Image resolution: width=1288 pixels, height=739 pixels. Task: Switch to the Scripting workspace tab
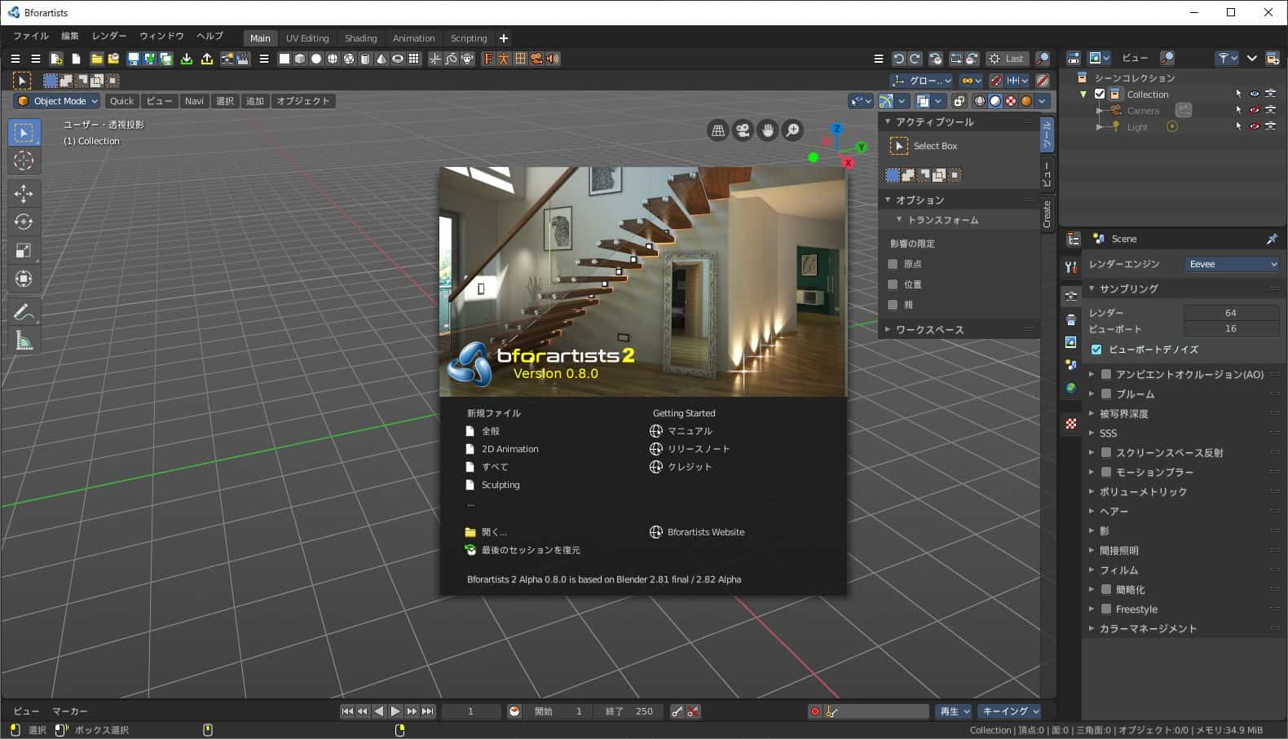[x=469, y=38]
